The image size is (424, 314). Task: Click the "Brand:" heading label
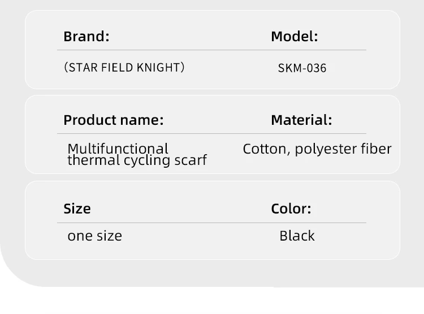(x=86, y=37)
